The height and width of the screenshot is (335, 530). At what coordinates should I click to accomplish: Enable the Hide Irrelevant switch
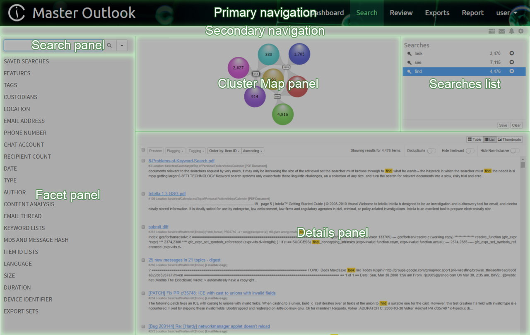click(x=470, y=151)
